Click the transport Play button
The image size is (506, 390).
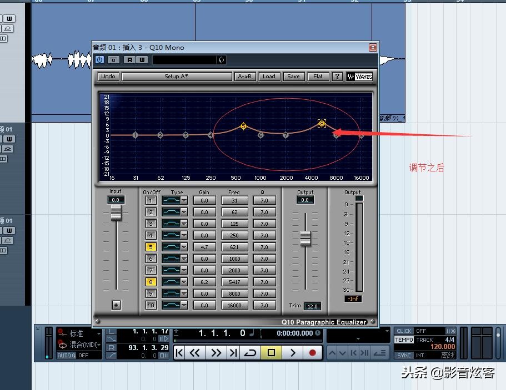point(293,353)
